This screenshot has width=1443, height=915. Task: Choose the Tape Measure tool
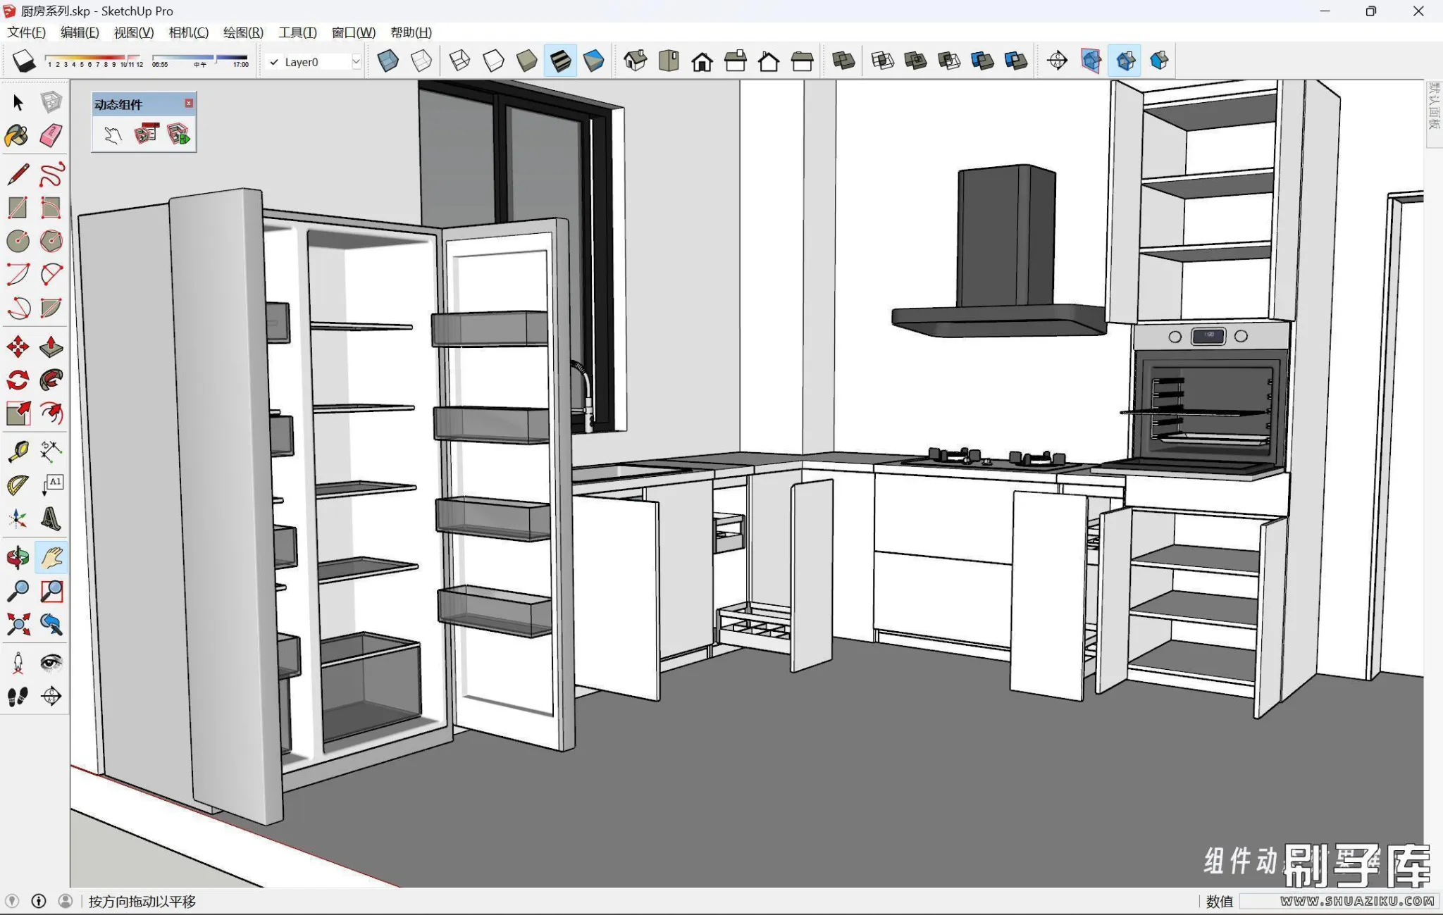click(17, 452)
